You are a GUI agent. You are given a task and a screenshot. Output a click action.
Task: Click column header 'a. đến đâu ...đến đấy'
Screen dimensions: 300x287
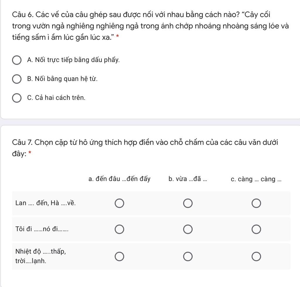(120, 179)
